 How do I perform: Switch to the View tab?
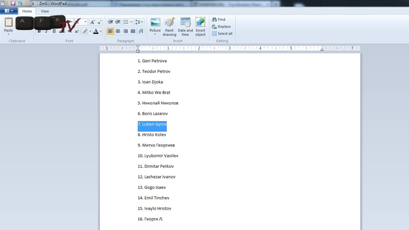tap(45, 11)
